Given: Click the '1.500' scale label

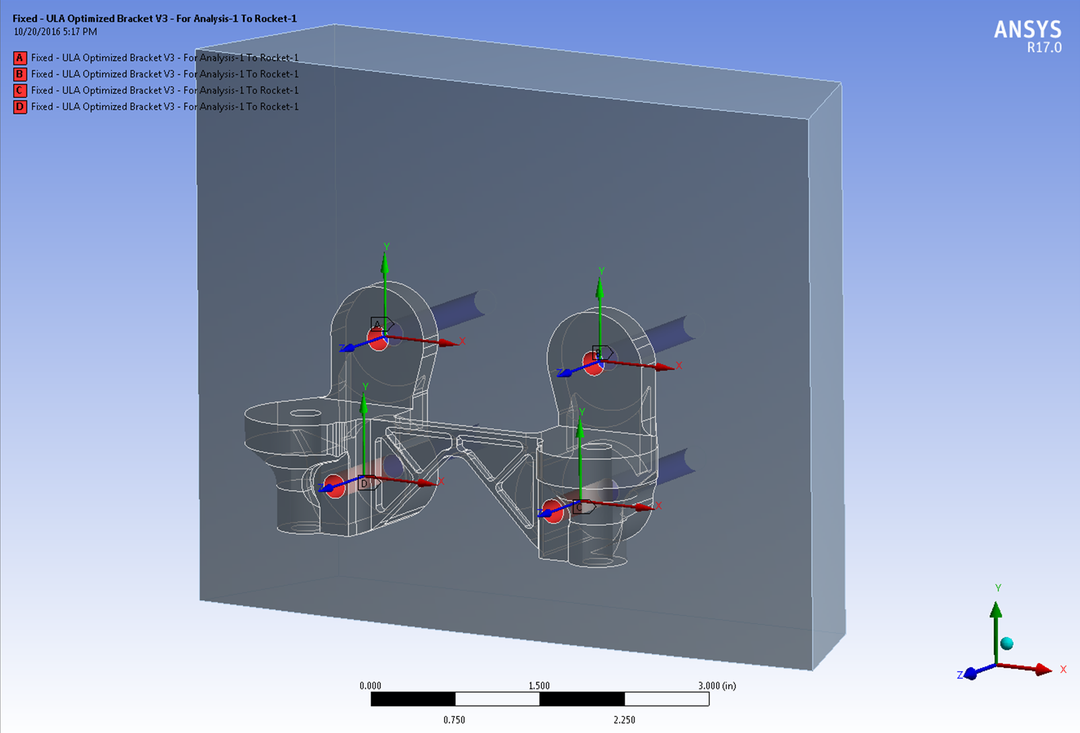Looking at the screenshot, I should coord(539,686).
